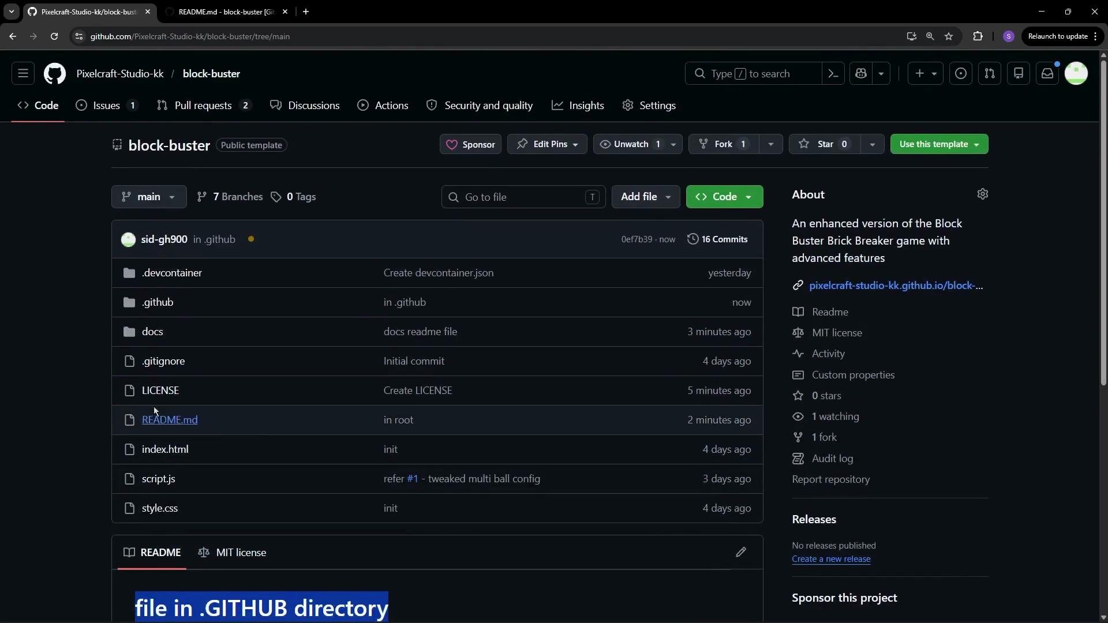Open the docs folder

tap(152, 332)
